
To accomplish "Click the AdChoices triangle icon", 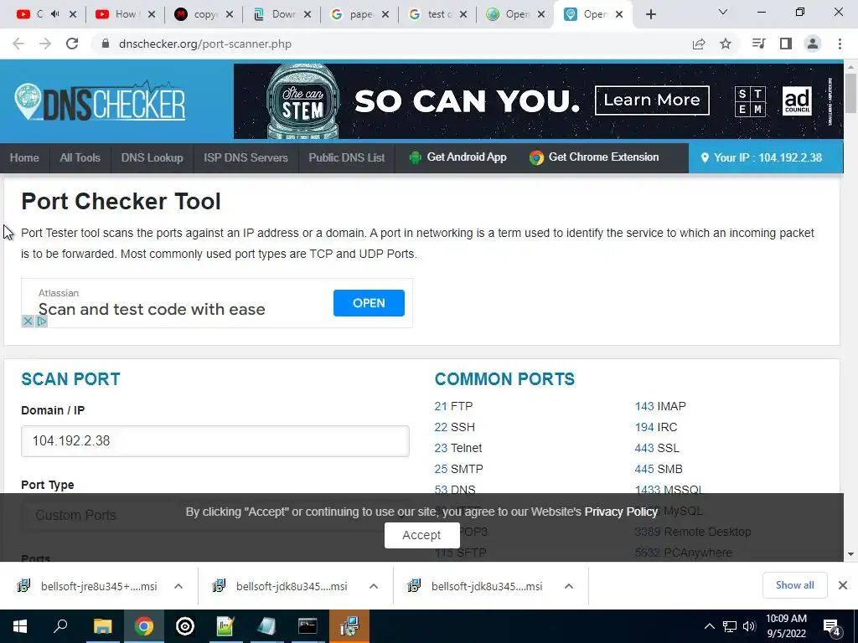I will [x=42, y=321].
